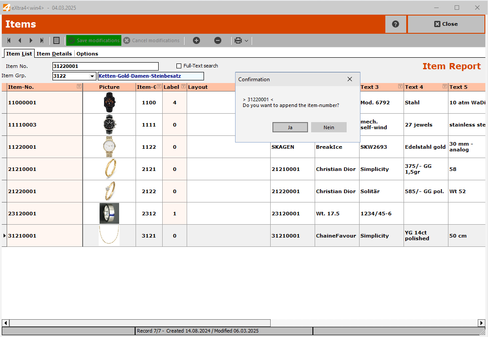
Task: Click the list view icon in toolbar
Action: click(56, 40)
